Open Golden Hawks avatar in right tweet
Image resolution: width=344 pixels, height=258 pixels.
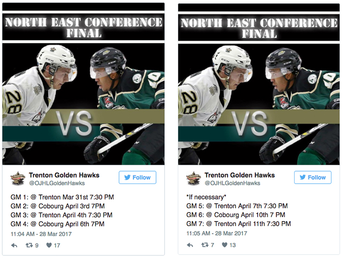point(193,178)
